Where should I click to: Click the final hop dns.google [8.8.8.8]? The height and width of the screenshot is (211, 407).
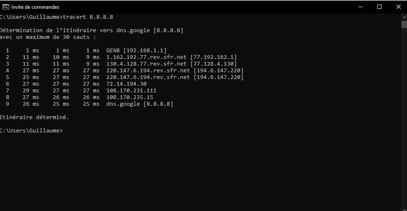(x=139, y=104)
